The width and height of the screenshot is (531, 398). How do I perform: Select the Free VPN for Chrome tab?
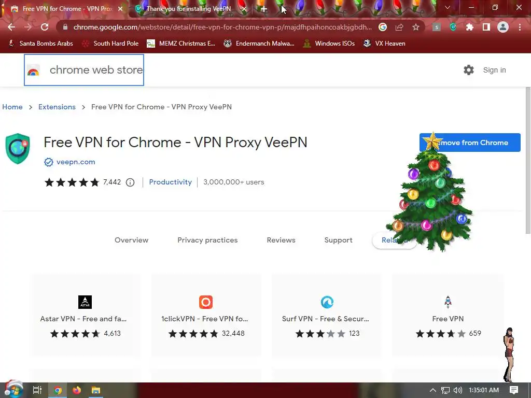[x=66, y=9]
